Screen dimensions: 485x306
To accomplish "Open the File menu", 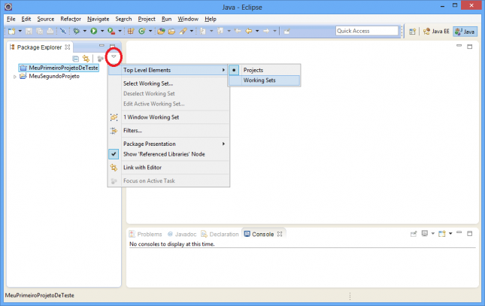I will coord(11,19).
